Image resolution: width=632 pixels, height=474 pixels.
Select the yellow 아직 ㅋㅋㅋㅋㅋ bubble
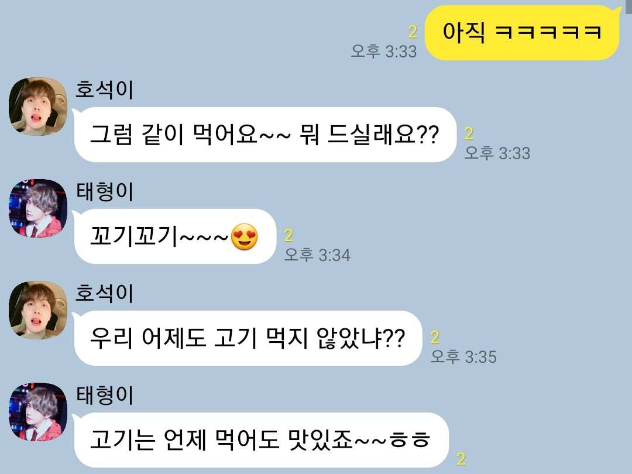click(x=523, y=33)
